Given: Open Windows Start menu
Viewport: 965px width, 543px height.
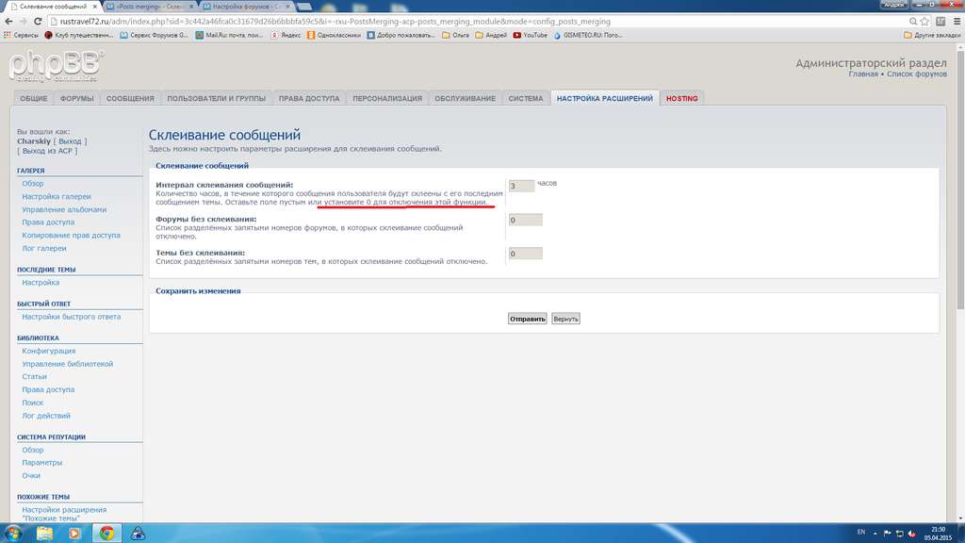Looking at the screenshot, I should (12, 533).
